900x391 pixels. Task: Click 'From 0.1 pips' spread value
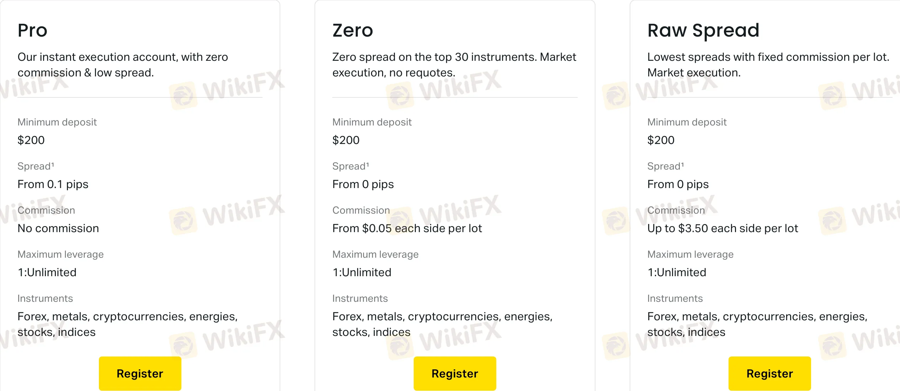pos(53,184)
